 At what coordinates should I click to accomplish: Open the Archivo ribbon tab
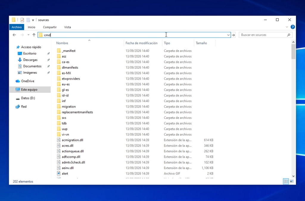click(x=17, y=27)
